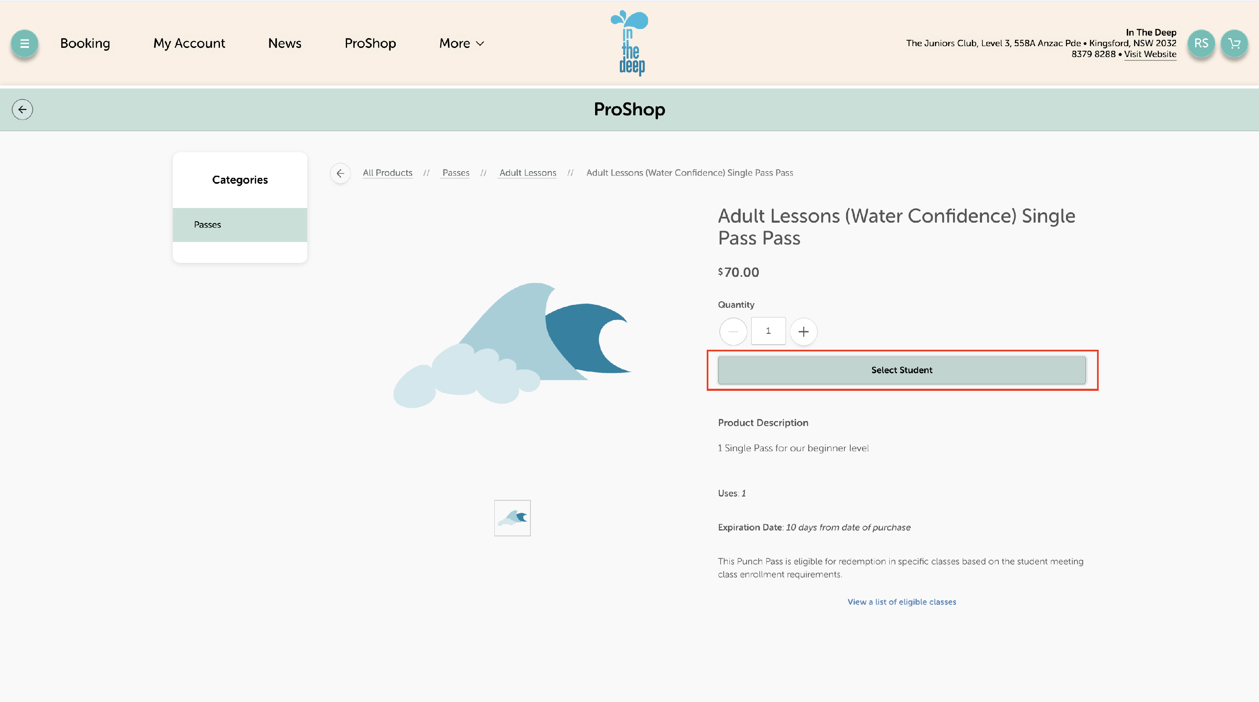Open the News page

[285, 44]
